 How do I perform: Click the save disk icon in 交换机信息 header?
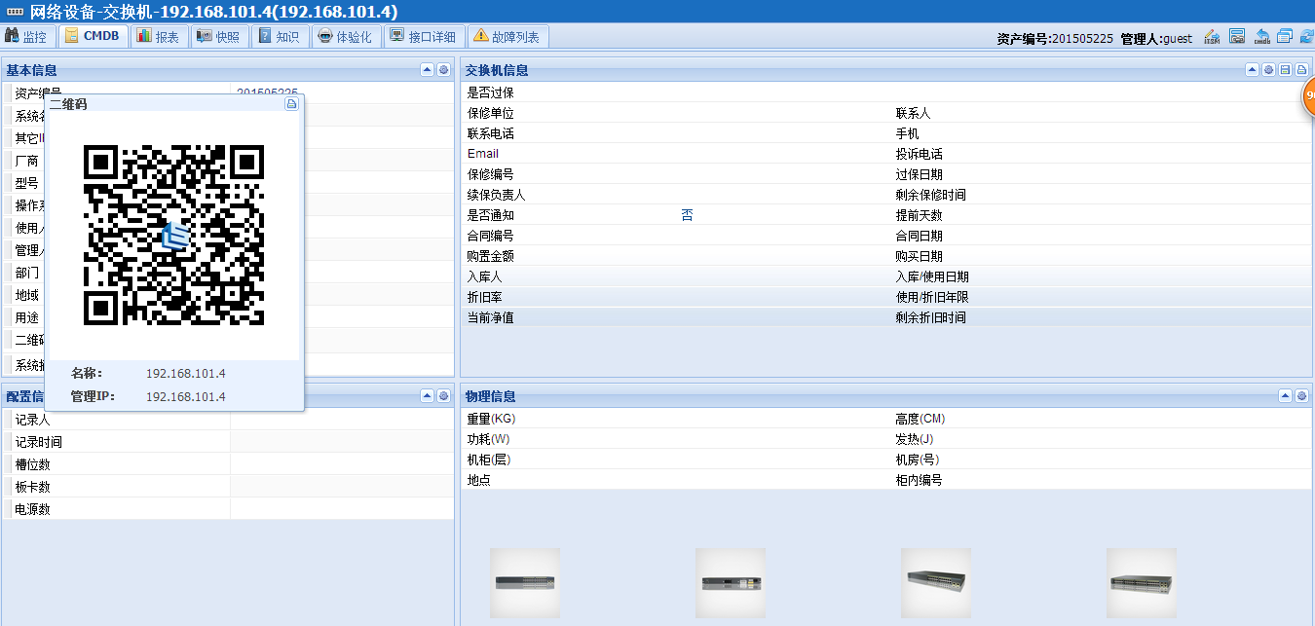tap(1285, 70)
